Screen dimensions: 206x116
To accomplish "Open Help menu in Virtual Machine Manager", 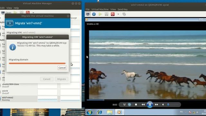I will pyautogui.click(x=16, y=8).
